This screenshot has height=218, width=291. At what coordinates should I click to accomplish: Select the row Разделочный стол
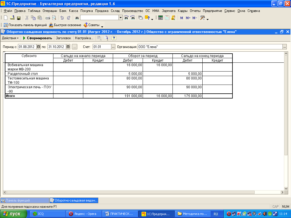coord(119,74)
